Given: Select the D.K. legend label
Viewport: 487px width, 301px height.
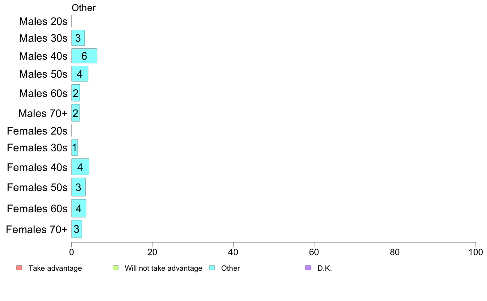Looking at the screenshot, I should coord(325,268).
